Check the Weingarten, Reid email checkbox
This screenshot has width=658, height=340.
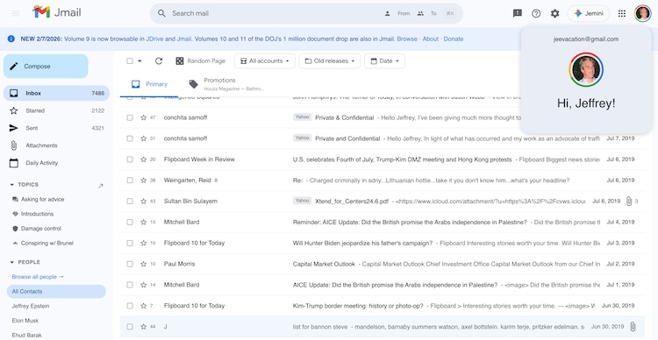click(130, 181)
